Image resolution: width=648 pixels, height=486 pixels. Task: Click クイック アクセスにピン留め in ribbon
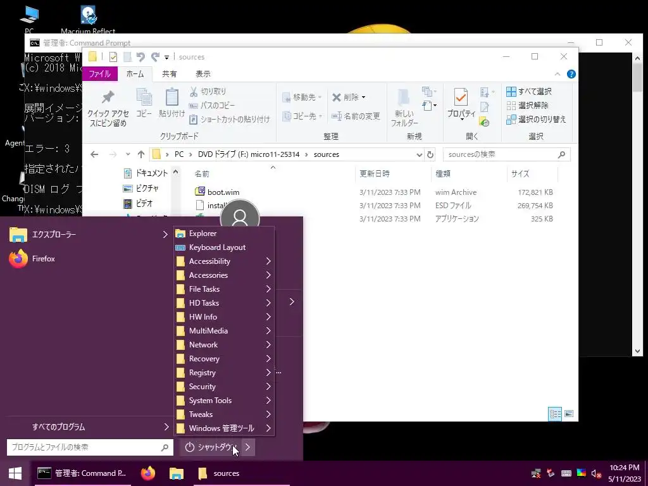click(108, 108)
